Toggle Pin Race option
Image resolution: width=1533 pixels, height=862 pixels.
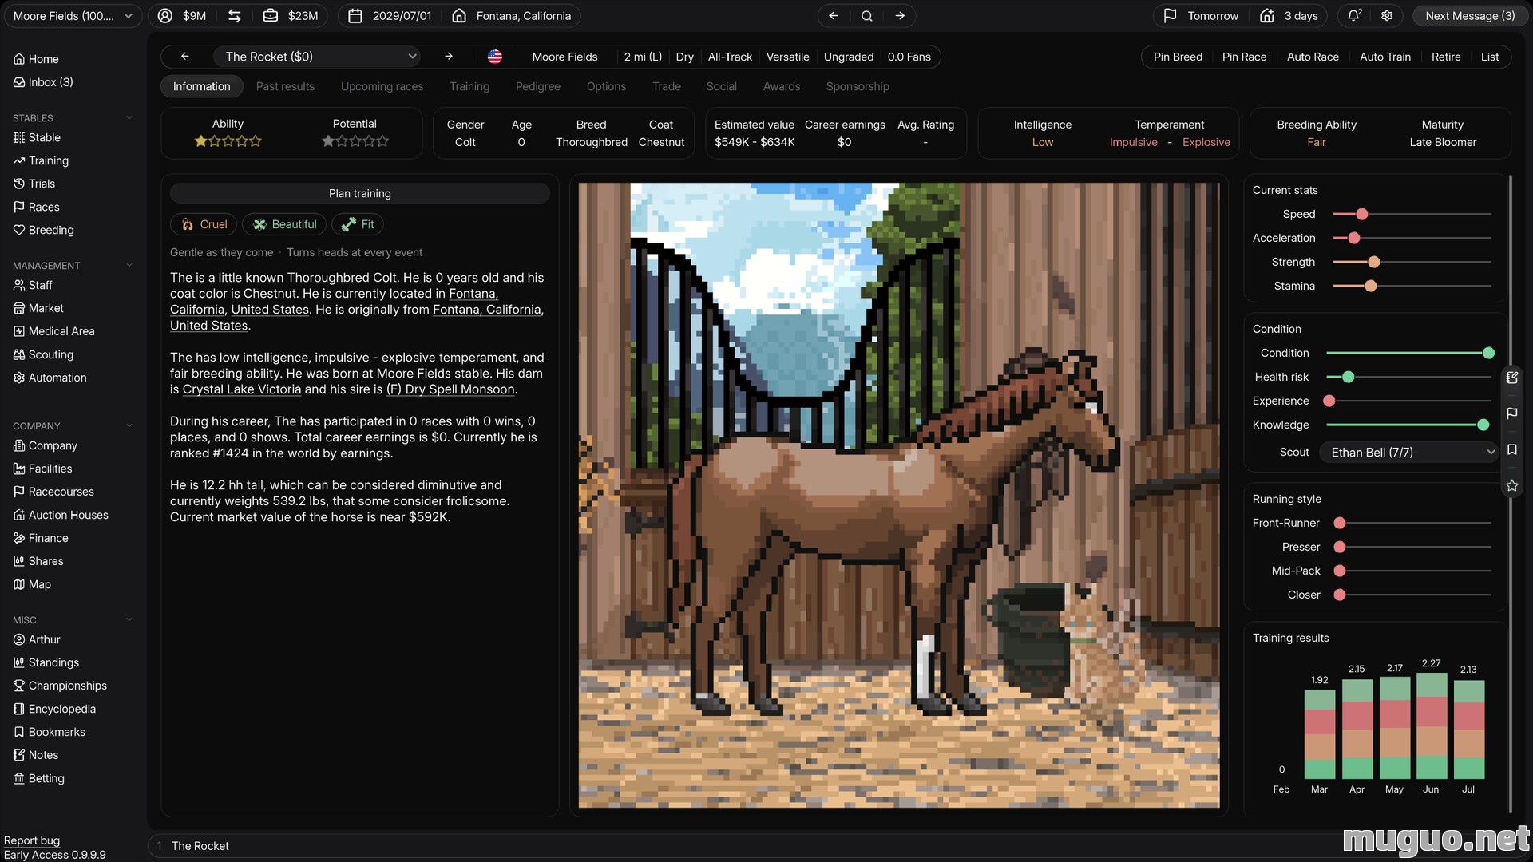(1244, 57)
